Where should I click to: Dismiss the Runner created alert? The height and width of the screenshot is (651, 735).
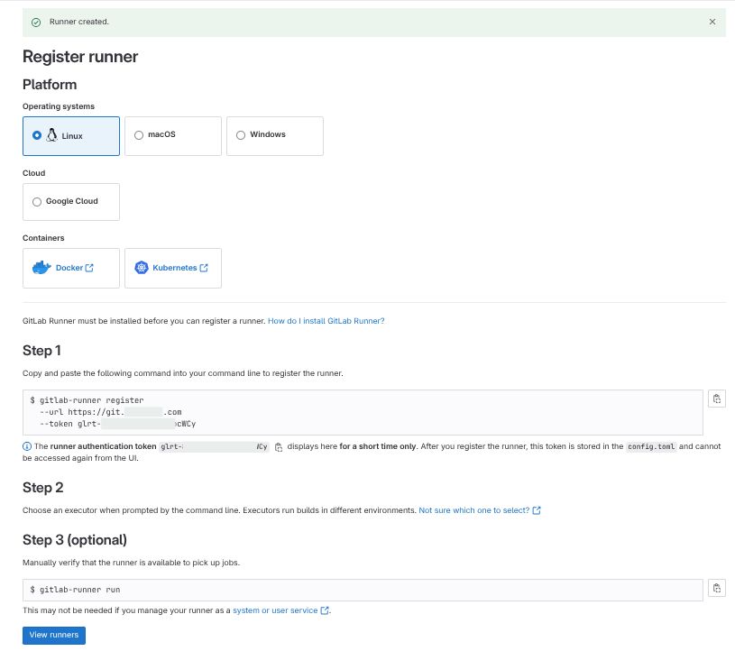712,22
